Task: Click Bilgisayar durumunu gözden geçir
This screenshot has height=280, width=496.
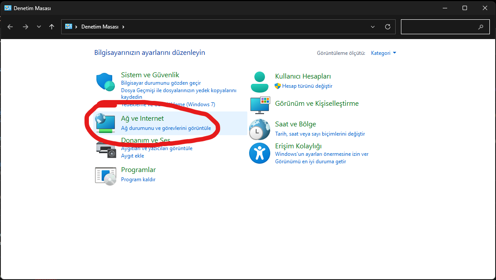Action: click(161, 83)
